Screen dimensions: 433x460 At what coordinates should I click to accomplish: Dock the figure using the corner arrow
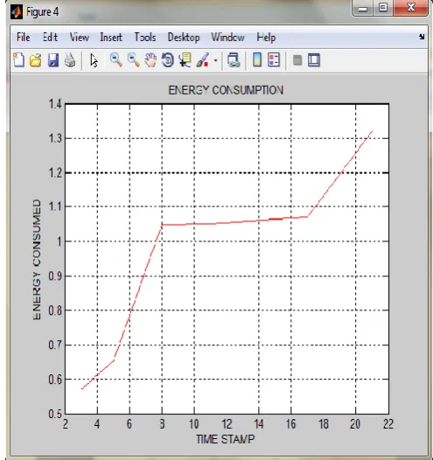(x=422, y=37)
